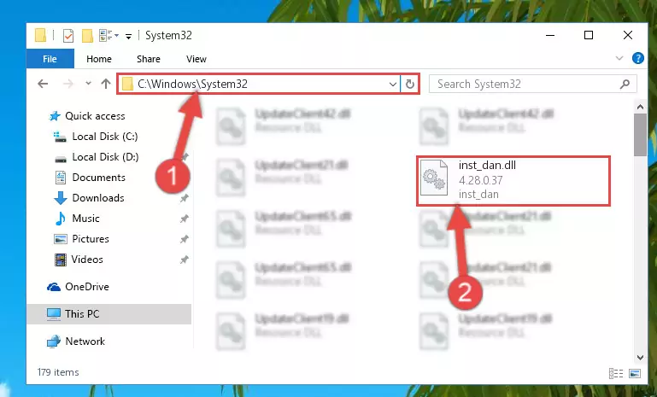Image resolution: width=657 pixels, height=397 pixels.
Task: Go up one folder level arrow
Action: tap(106, 84)
